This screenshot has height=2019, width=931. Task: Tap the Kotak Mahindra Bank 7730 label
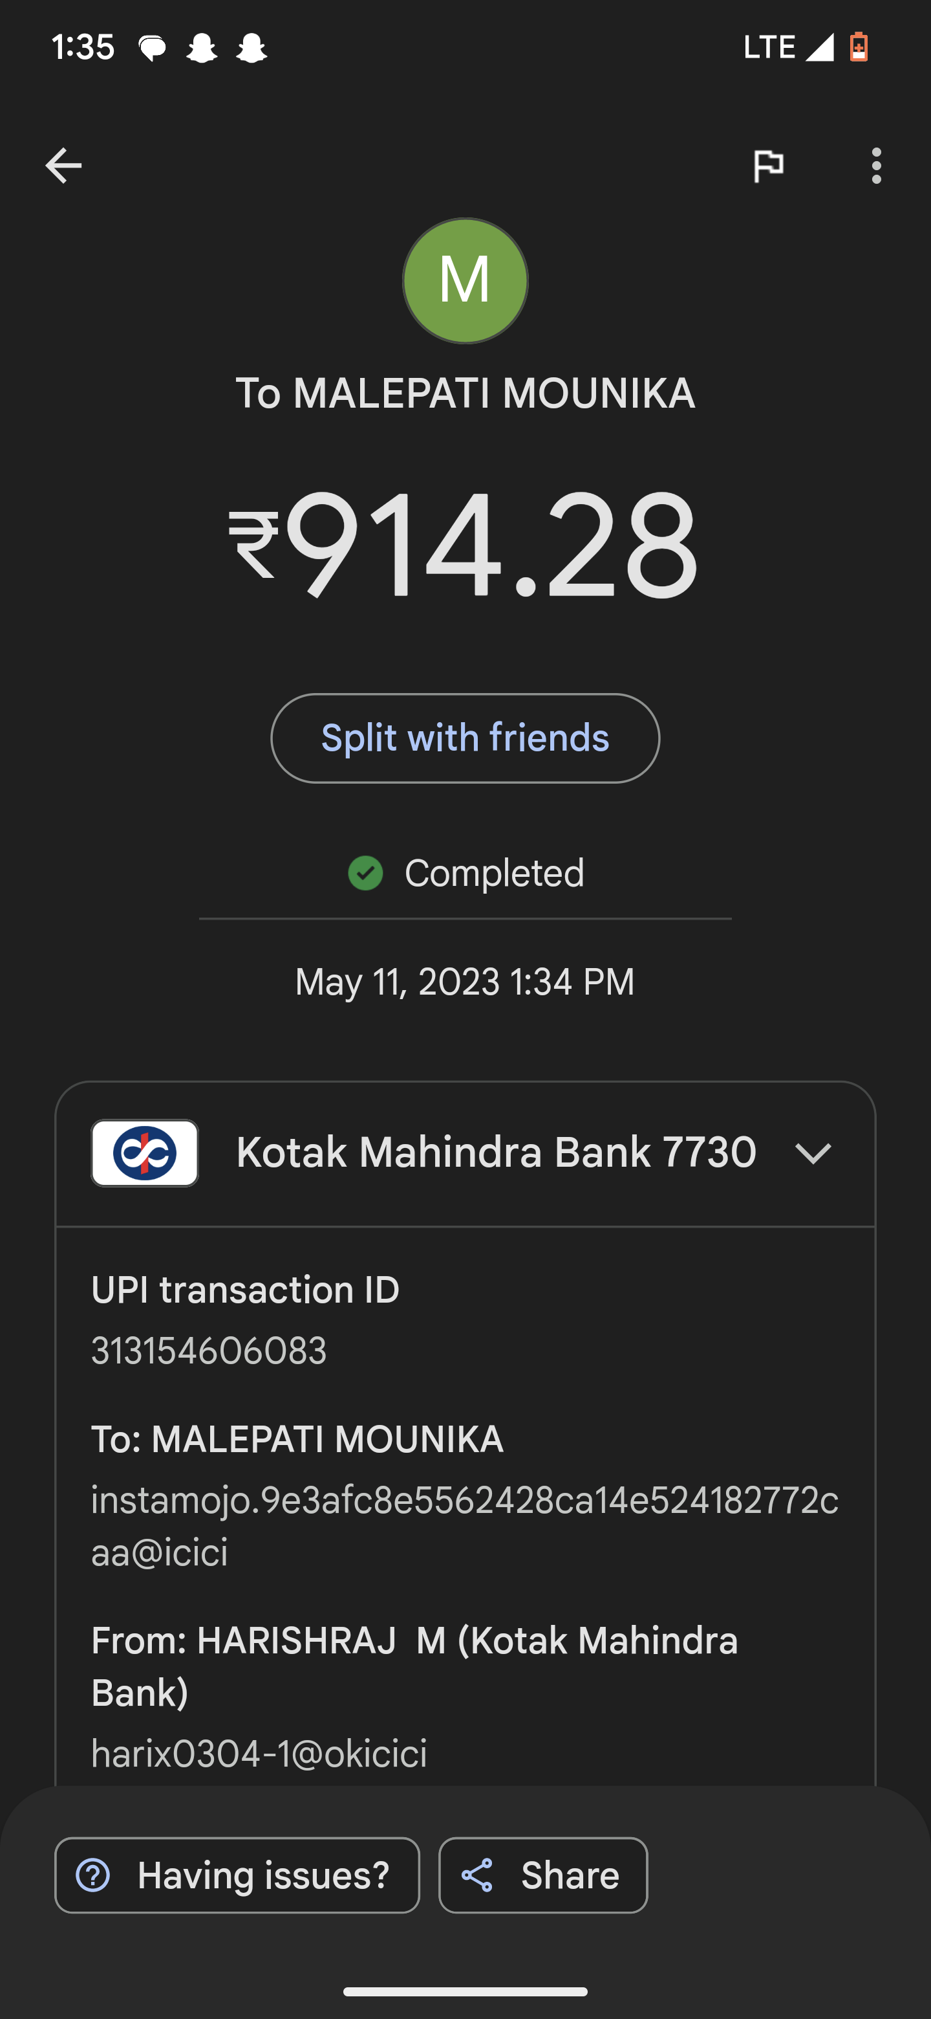coord(496,1153)
